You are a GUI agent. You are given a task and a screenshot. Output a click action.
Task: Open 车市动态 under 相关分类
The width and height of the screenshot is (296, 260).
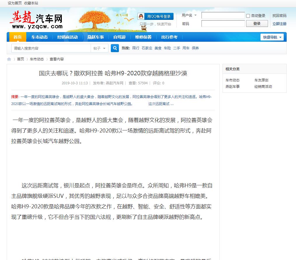tap(233, 80)
